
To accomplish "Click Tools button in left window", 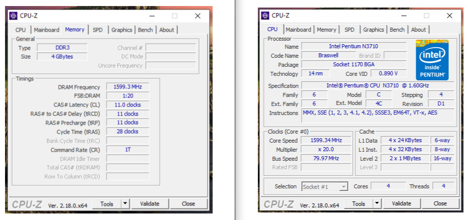I will pos(107,204).
